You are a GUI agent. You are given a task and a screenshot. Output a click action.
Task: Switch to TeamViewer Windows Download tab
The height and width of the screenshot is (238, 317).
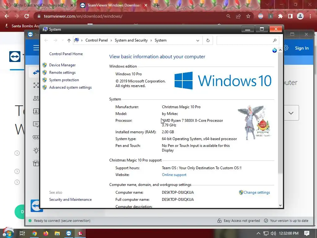pyautogui.click(x=114, y=5)
